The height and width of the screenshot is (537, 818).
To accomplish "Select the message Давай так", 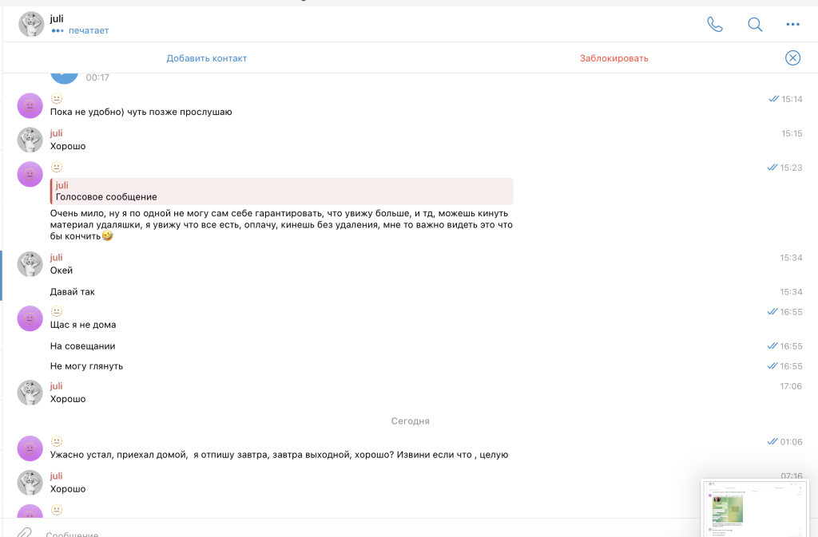I will pyautogui.click(x=73, y=292).
